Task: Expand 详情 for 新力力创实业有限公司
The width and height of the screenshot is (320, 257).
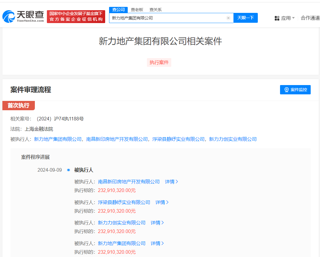Action: click(157, 223)
